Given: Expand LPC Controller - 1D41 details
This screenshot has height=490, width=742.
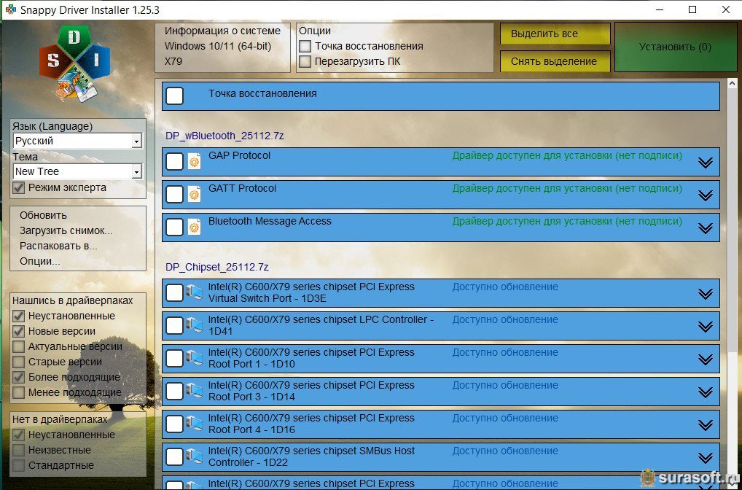Looking at the screenshot, I should coord(705,327).
